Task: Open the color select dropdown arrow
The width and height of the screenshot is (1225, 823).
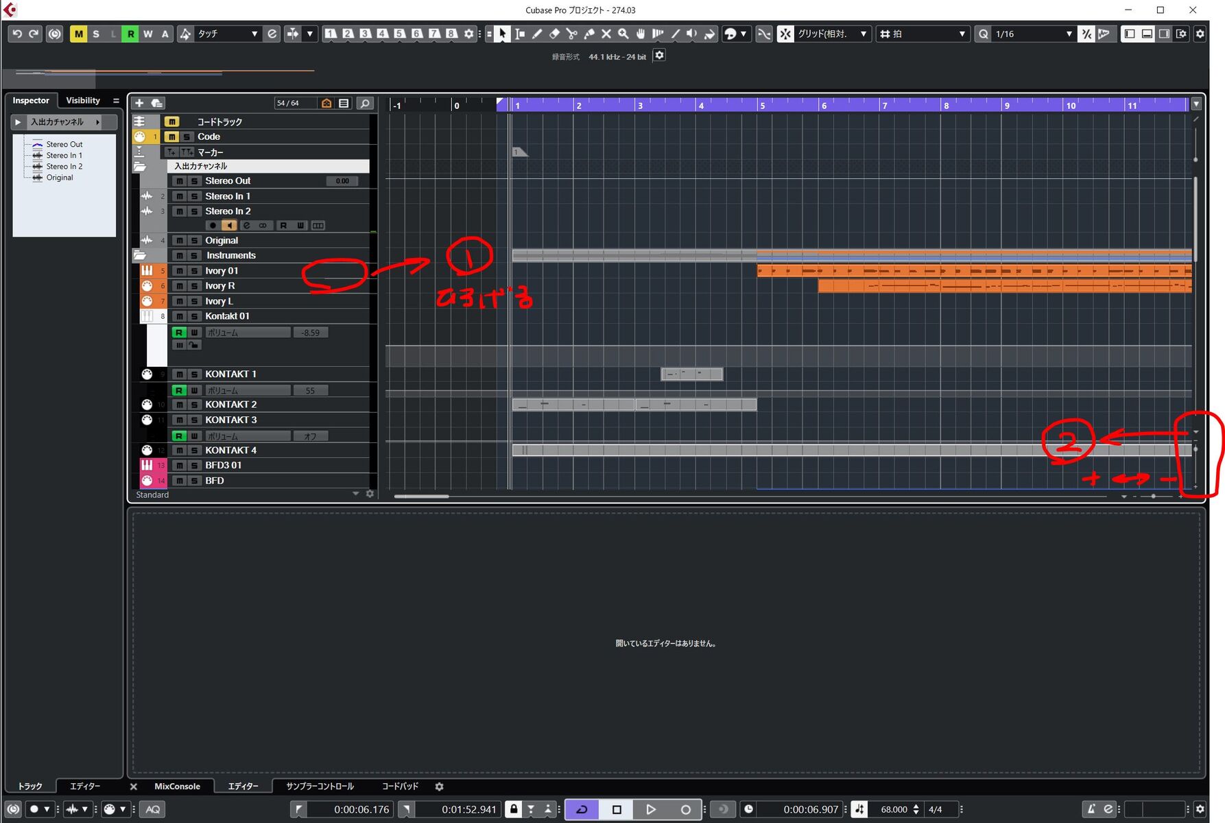Action: tap(744, 34)
